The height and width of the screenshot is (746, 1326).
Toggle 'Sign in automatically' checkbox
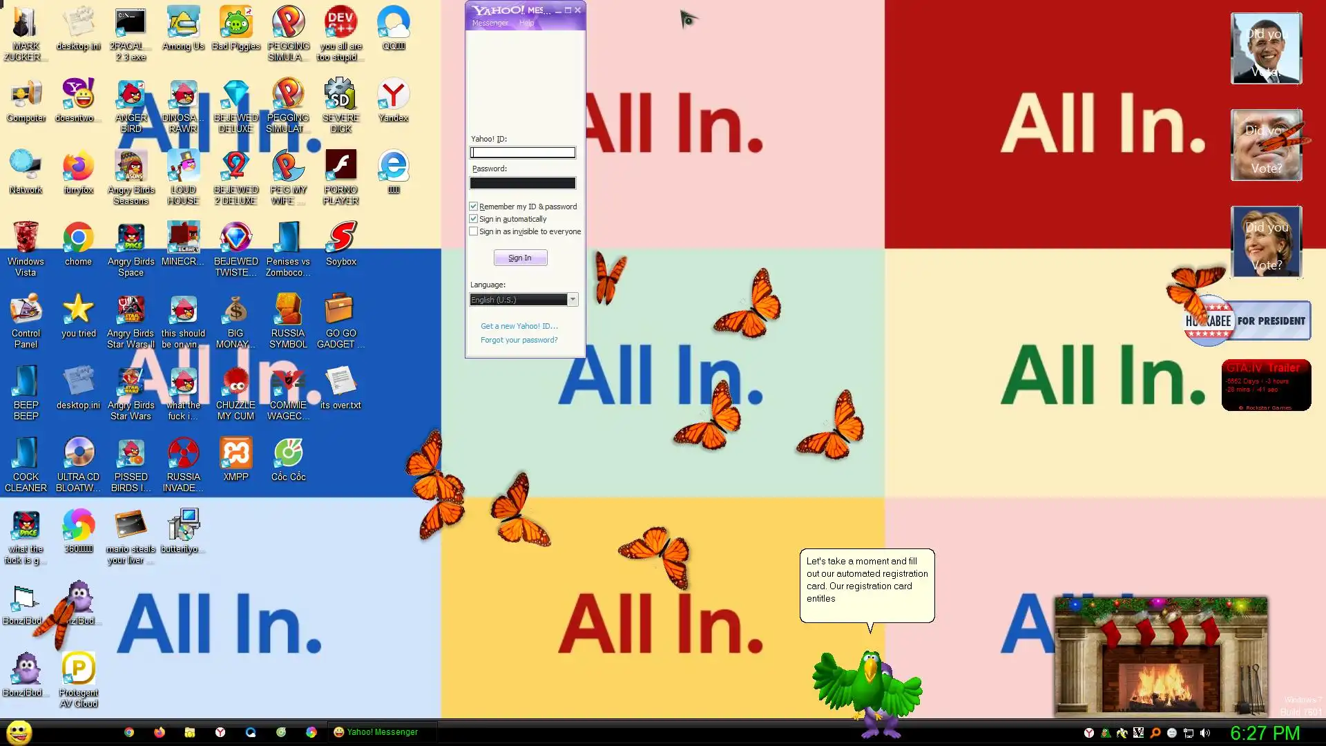pos(474,219)
